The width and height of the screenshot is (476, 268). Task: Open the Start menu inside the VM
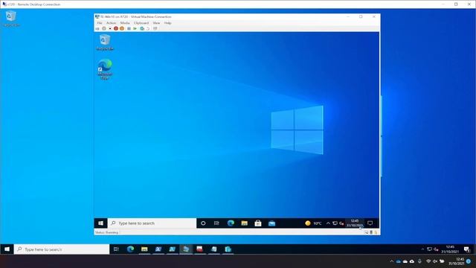pos(100,223)
